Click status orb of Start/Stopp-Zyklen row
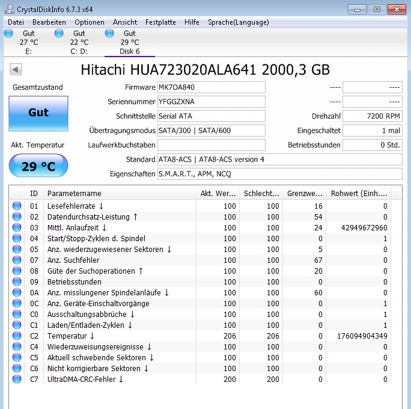 point(17,238)
